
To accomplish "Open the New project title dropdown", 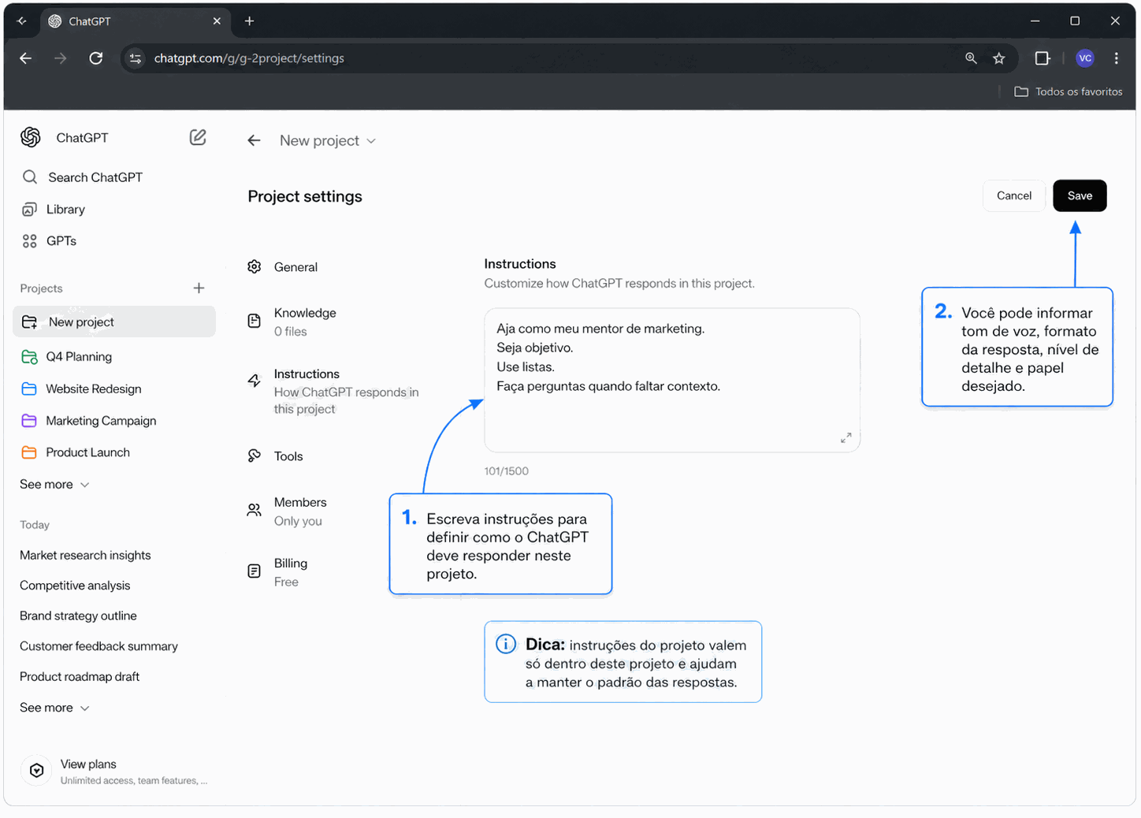I will pyautogui.click(x=328, y=140).
